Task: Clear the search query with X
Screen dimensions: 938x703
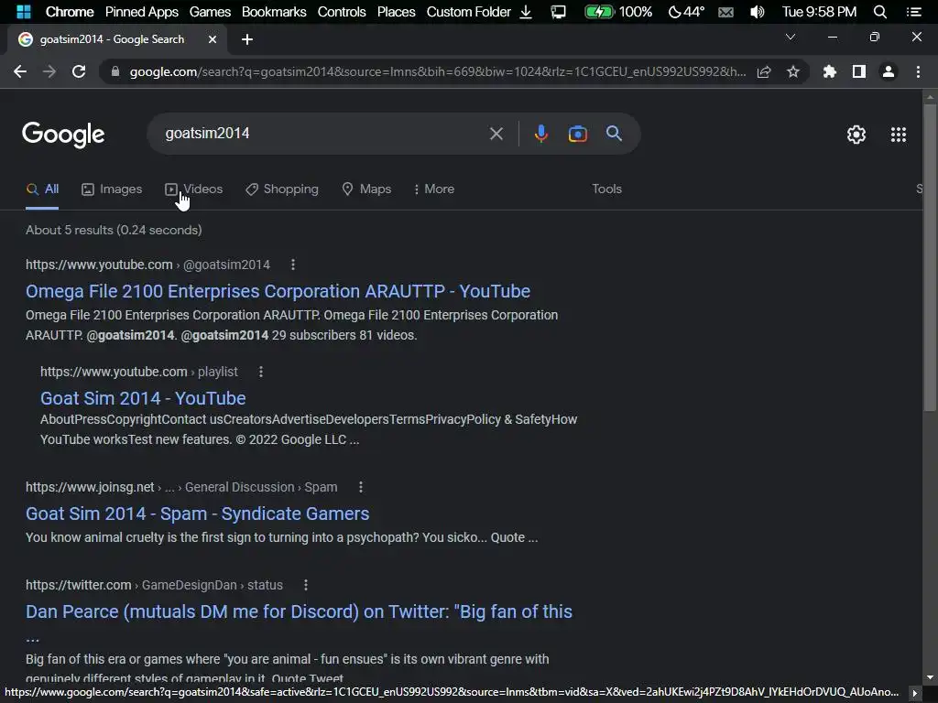Action: click(x=496, y=134)
